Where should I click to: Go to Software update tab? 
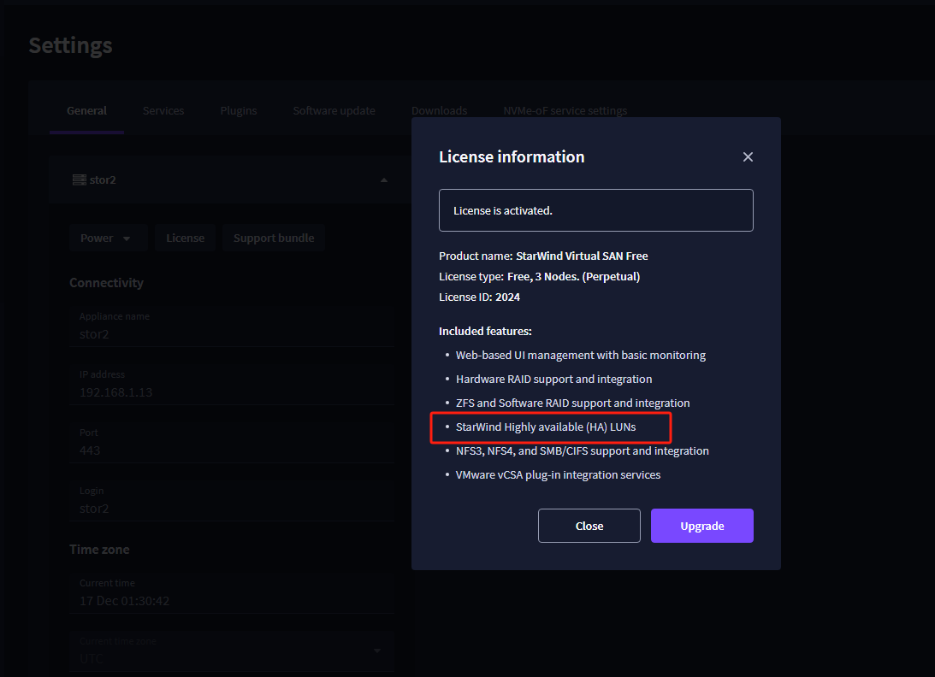click(334, 111)
